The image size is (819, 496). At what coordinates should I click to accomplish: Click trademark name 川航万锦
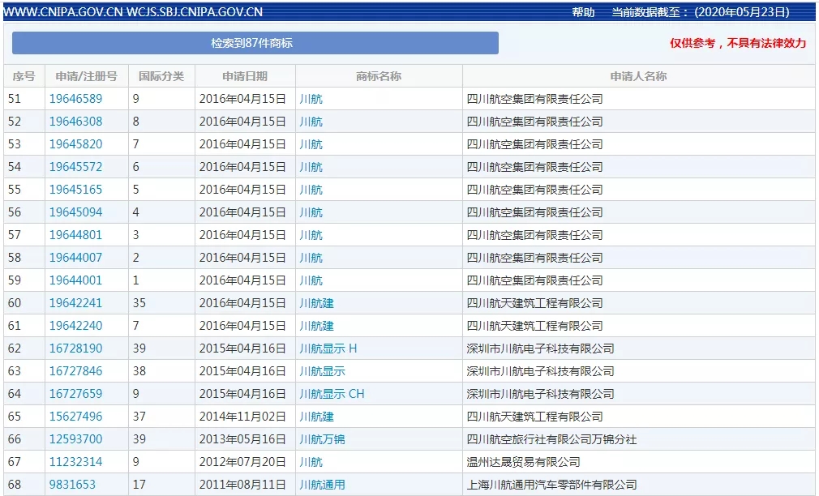click(x=322, y=439)
